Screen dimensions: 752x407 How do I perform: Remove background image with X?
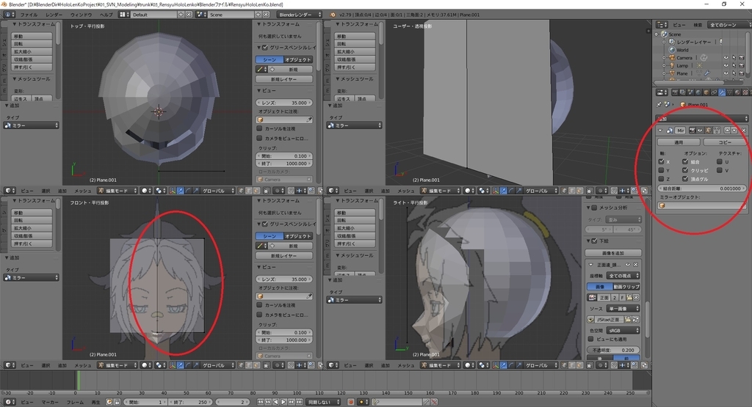click(636, 265)
